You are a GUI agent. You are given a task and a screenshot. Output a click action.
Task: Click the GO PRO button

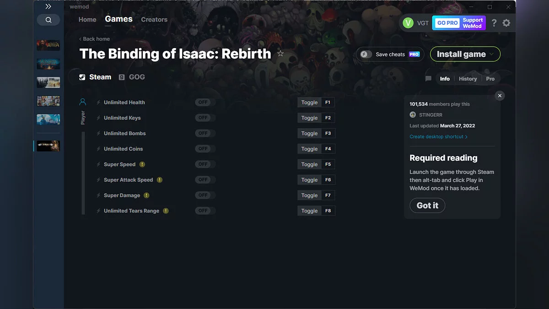pyautogui.click(x=447, y=23)
